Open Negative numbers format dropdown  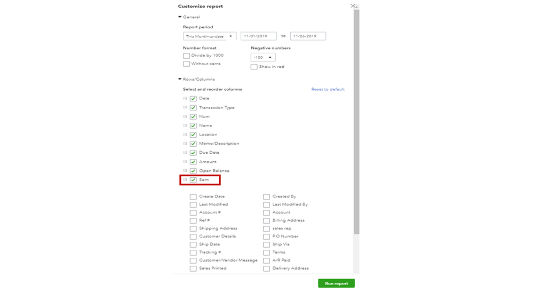click(263, 58)
